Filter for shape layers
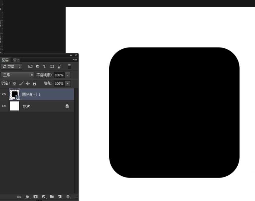The height and width of the screenshot is (201, 255). click(x=52, y=66)
